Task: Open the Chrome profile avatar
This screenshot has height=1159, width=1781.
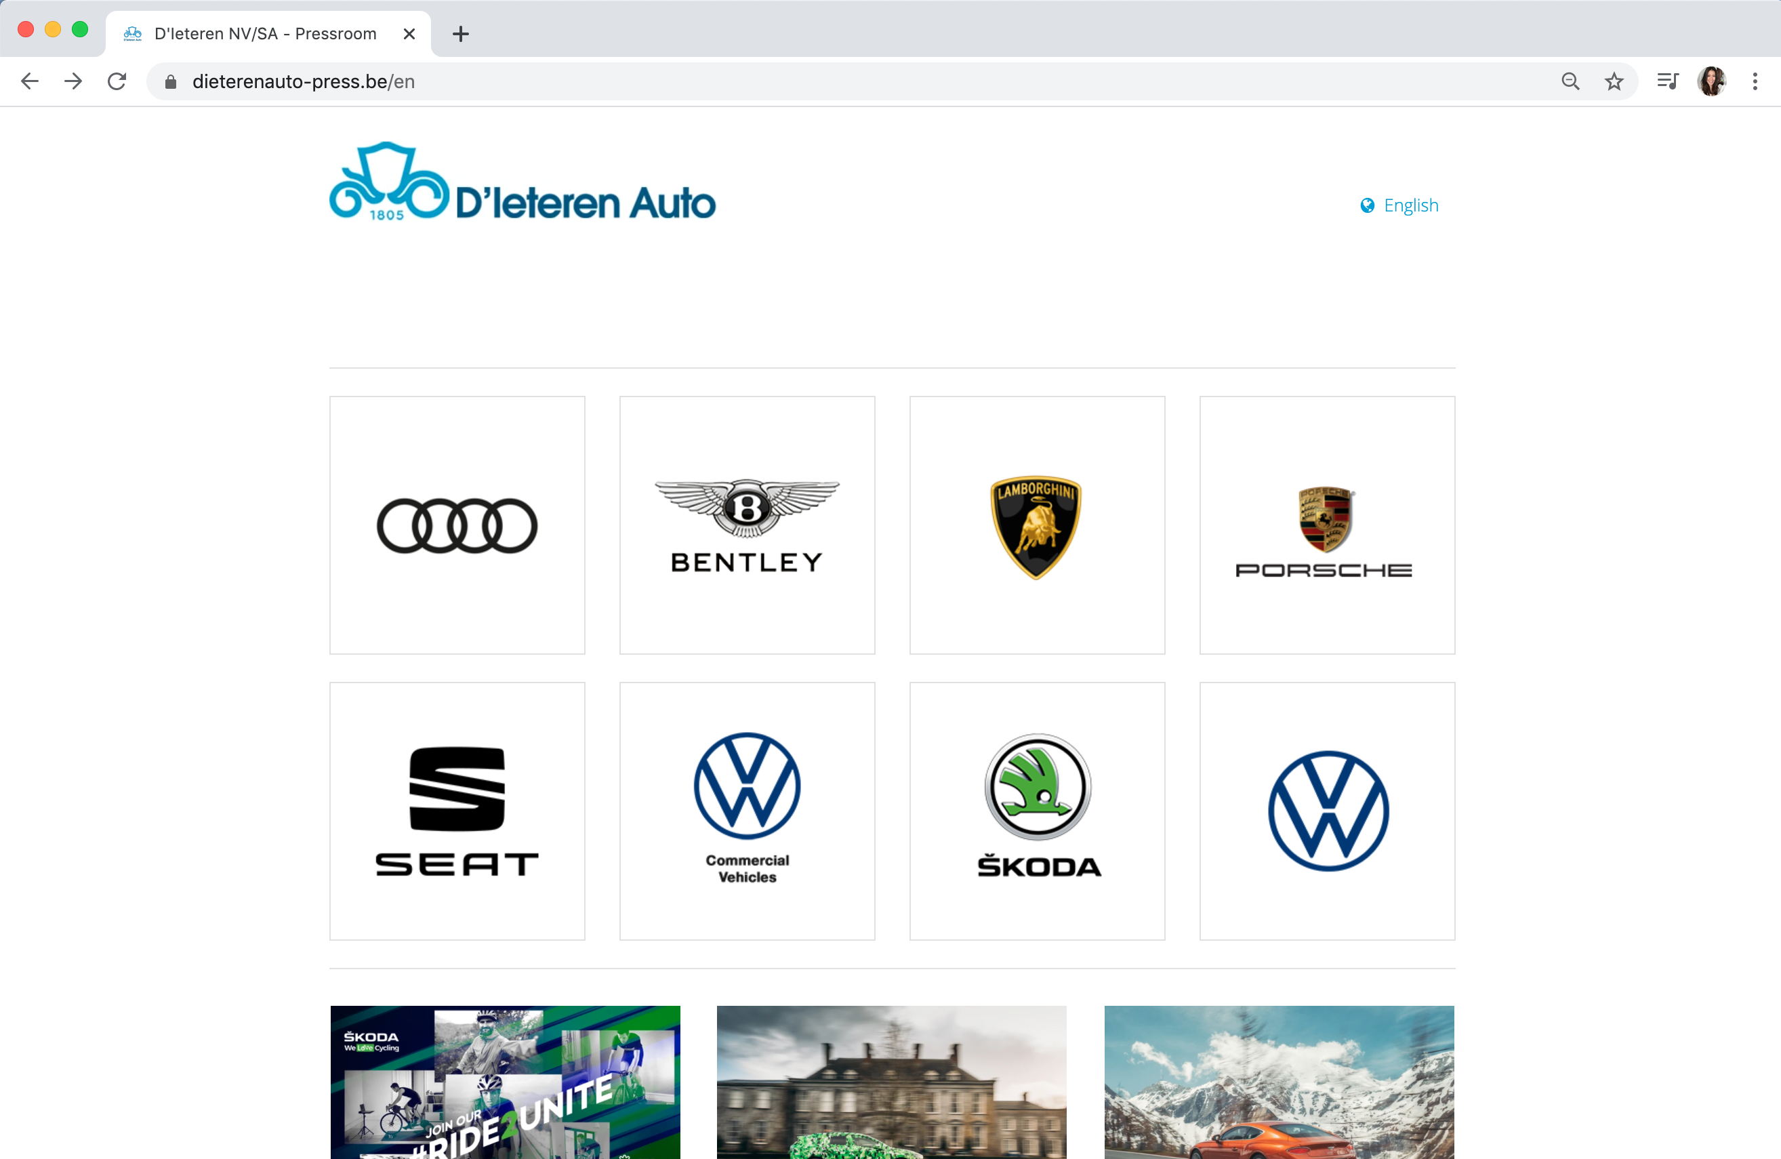Action: 1711,81
